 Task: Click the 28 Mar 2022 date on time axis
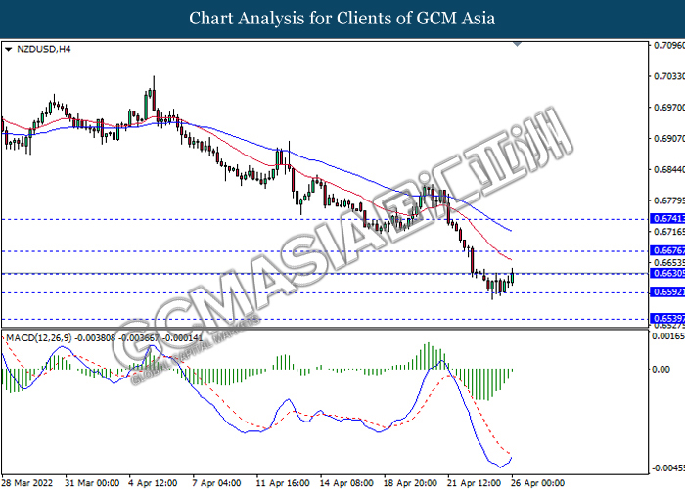(x=26, y=483)
